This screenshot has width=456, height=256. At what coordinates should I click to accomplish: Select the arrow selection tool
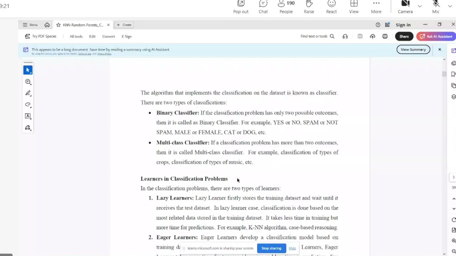tap(28, 70)
